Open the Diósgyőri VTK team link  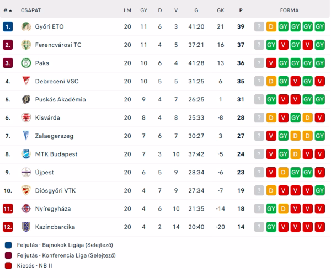coord(54,190)
